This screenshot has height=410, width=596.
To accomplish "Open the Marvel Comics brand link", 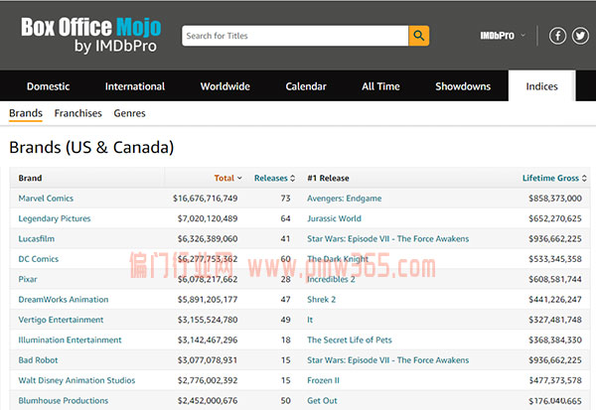I will (x=46, y=199).
